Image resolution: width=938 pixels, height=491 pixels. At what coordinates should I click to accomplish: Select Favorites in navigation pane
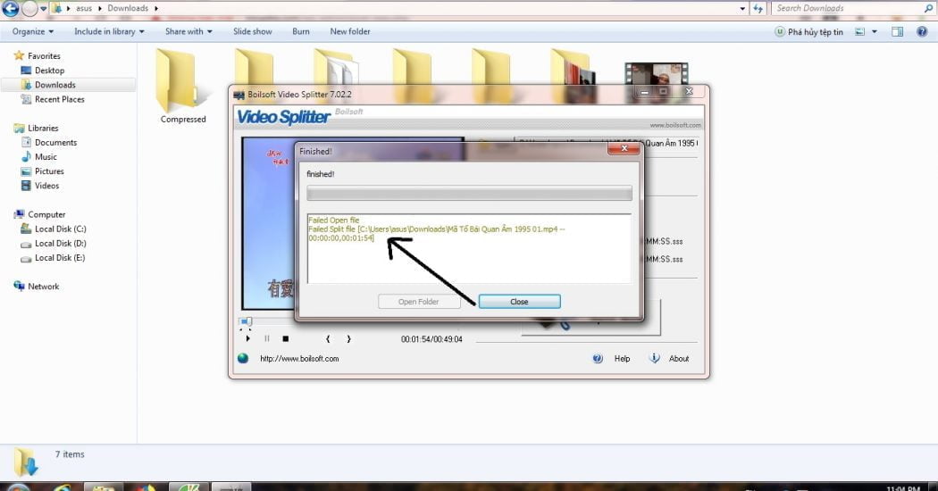click(44, 55)
